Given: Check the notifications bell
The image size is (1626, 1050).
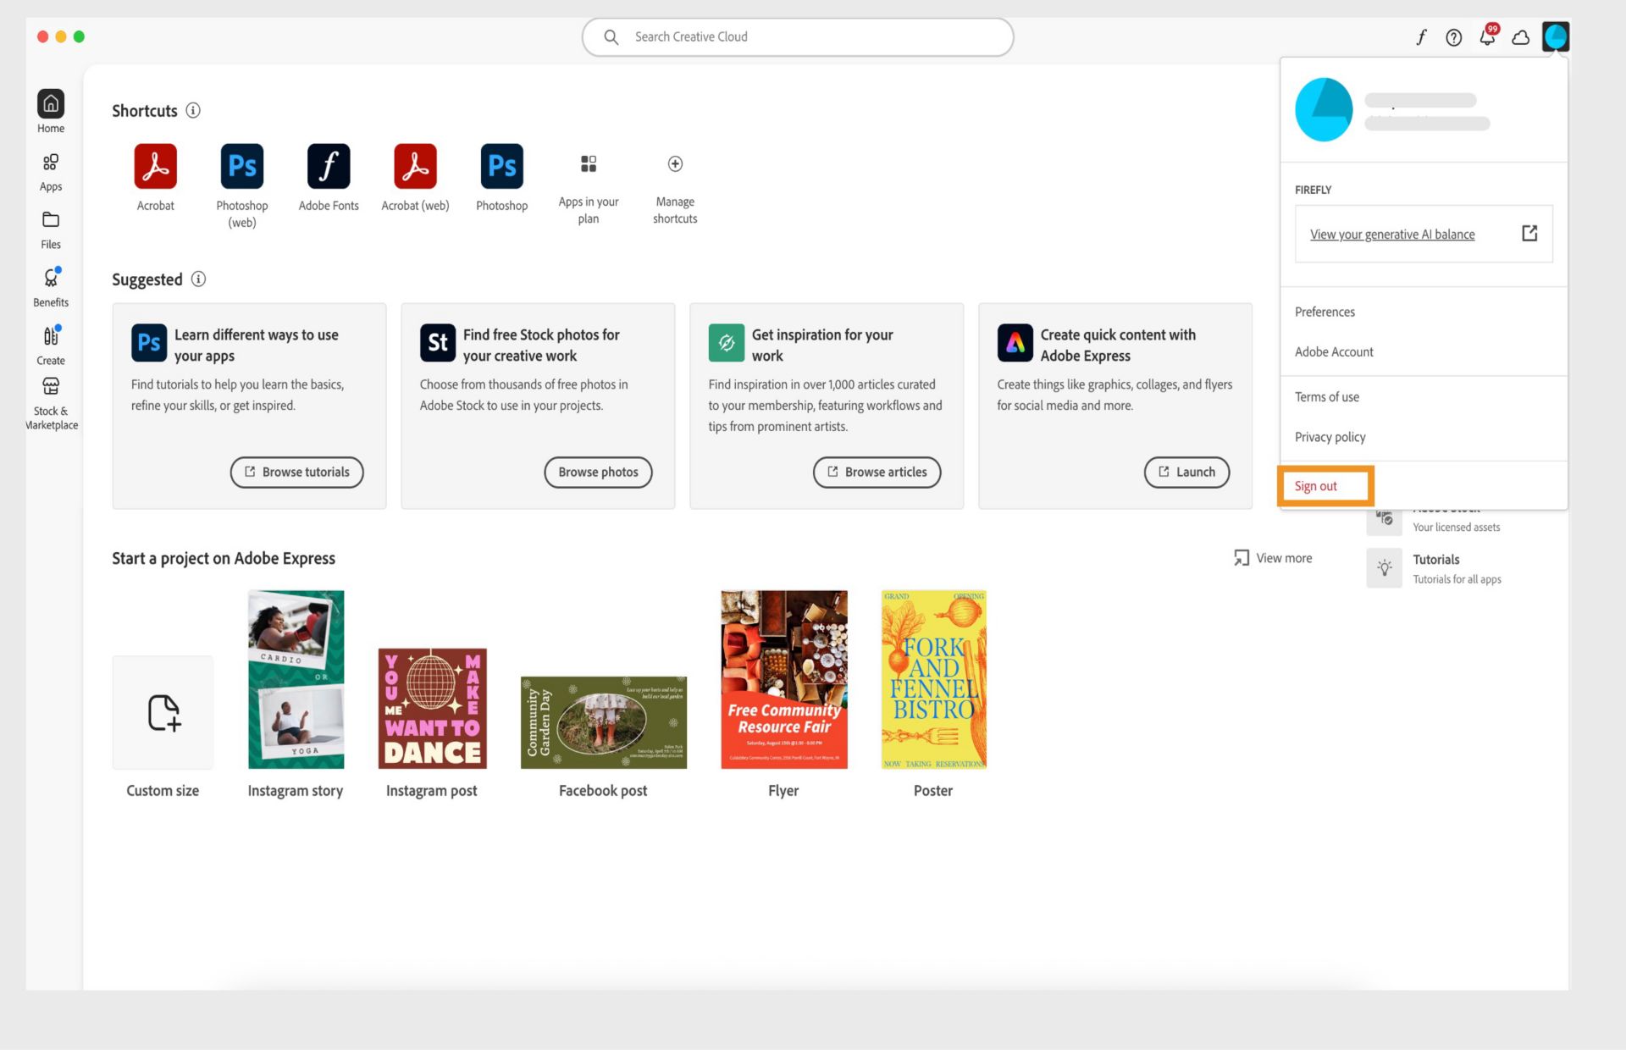Looking at the screenshot, I should 1486,37.
